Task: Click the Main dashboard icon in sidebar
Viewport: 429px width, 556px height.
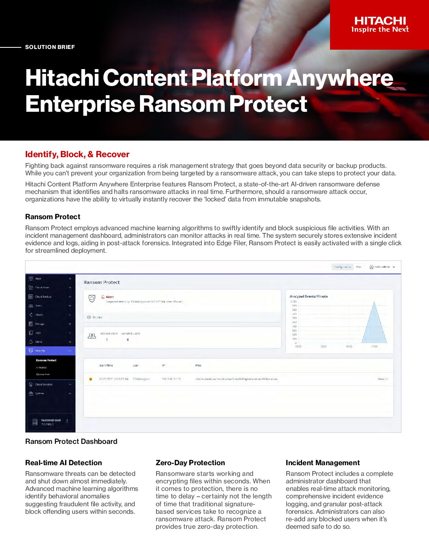Action: (x=31, y=278)
